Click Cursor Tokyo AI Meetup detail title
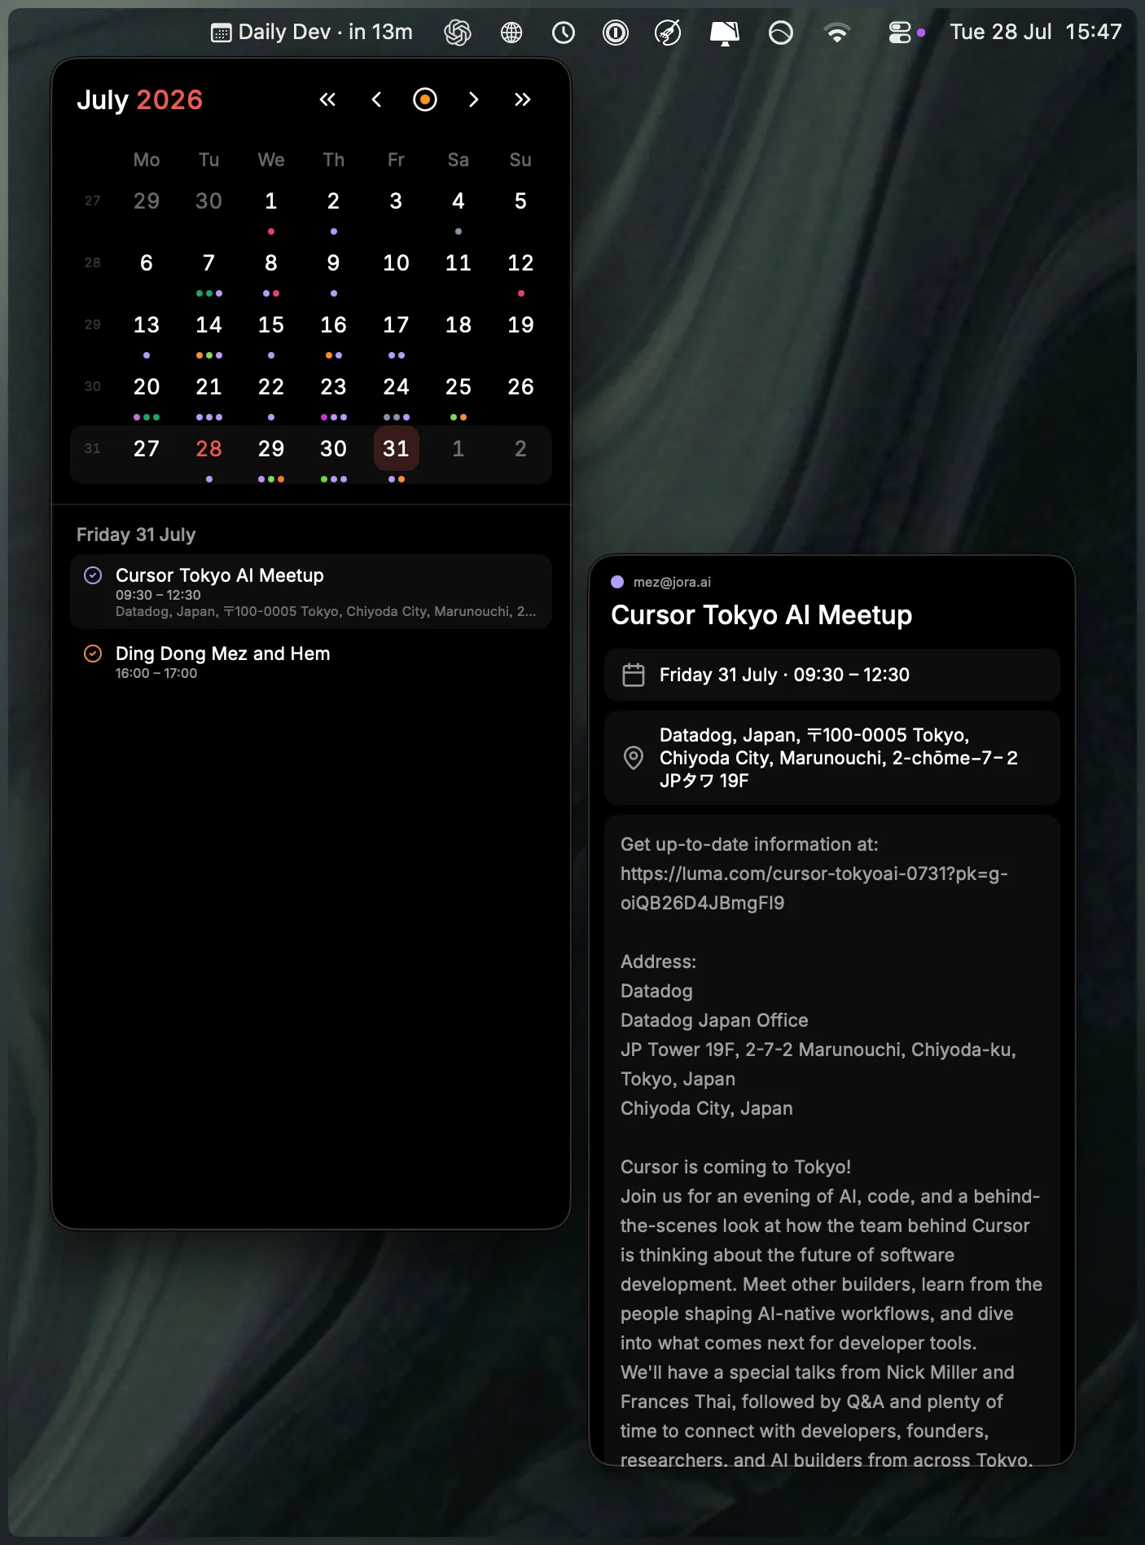Image resolution: width=1145 pixels, height=1545 pixels. pos(761,615)
